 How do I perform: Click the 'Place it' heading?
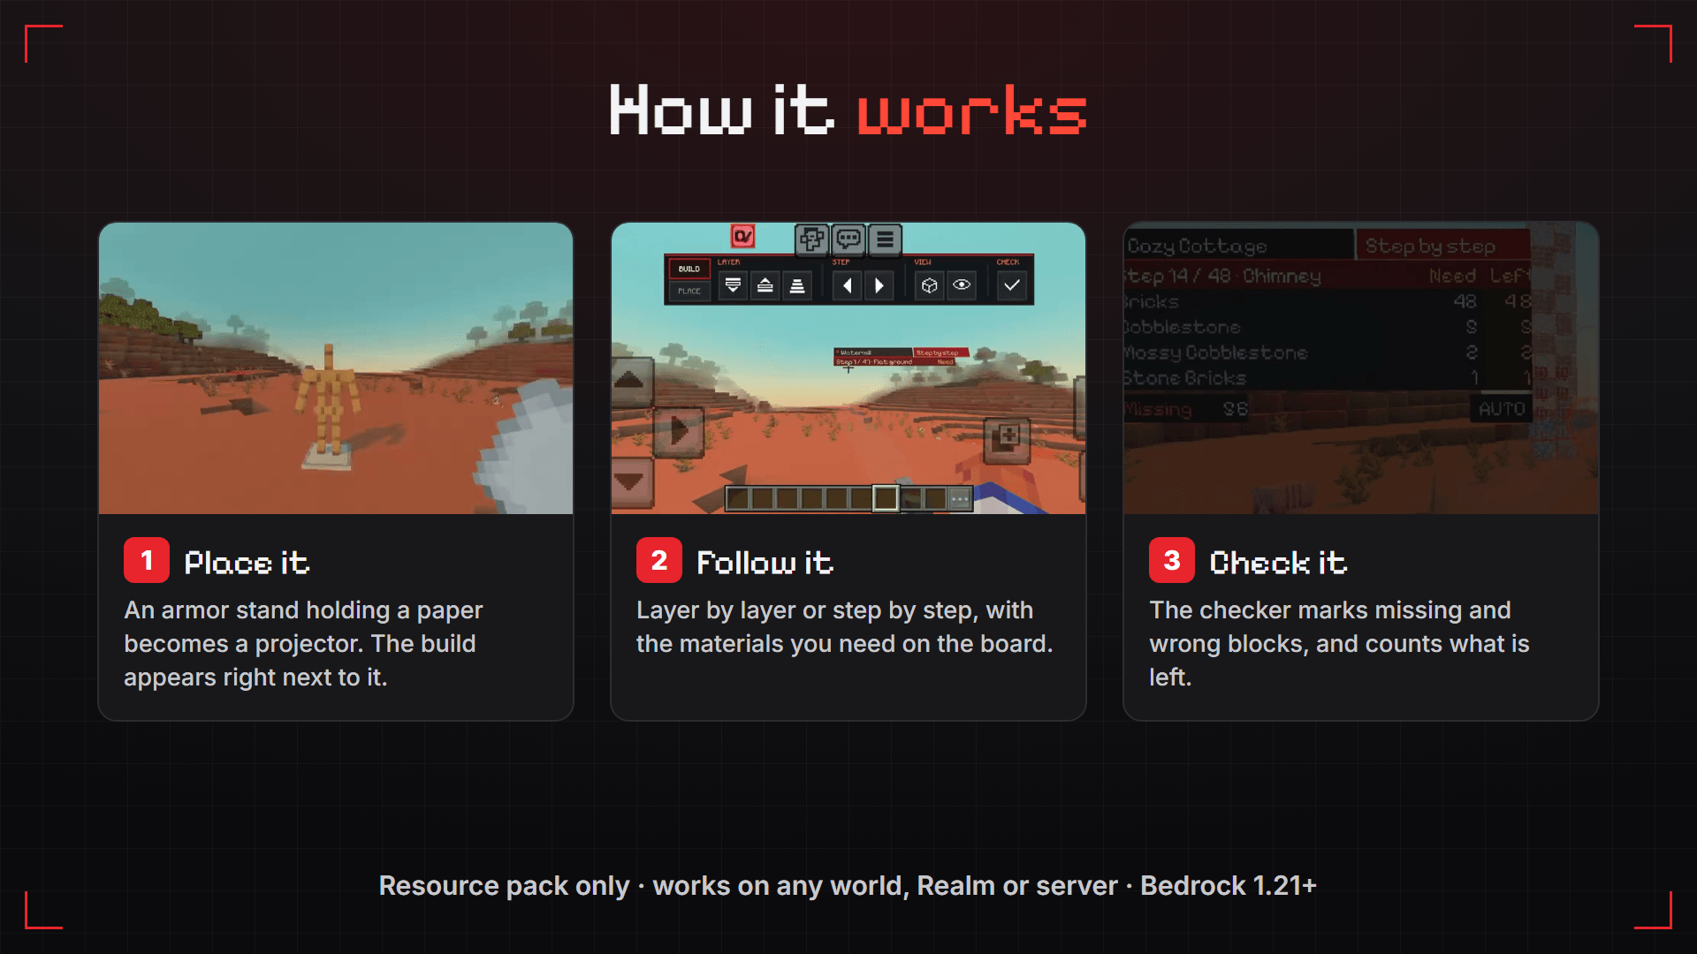click(x=247, y=563)
